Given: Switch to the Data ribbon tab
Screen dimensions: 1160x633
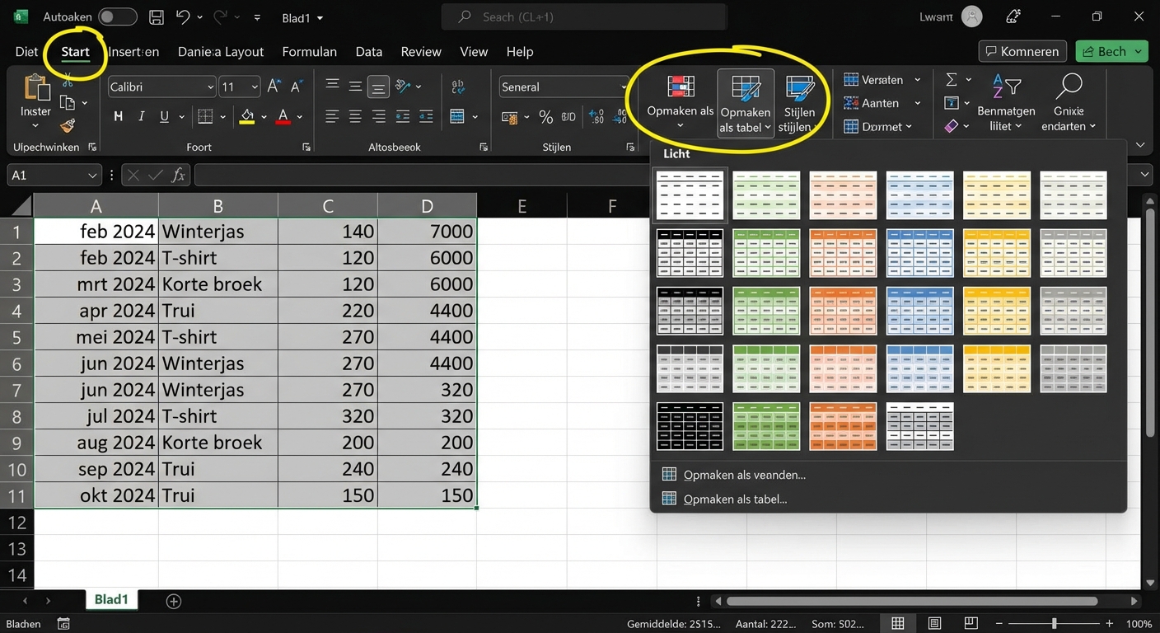Looking at the screenshot, I should [368, 51].
